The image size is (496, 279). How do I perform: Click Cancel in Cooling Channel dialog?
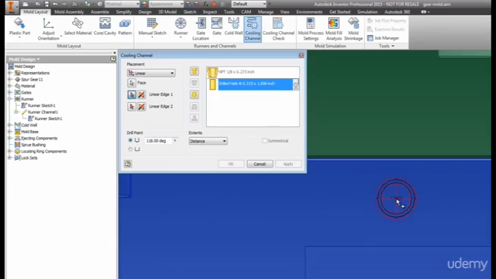(x=260, y=164)
